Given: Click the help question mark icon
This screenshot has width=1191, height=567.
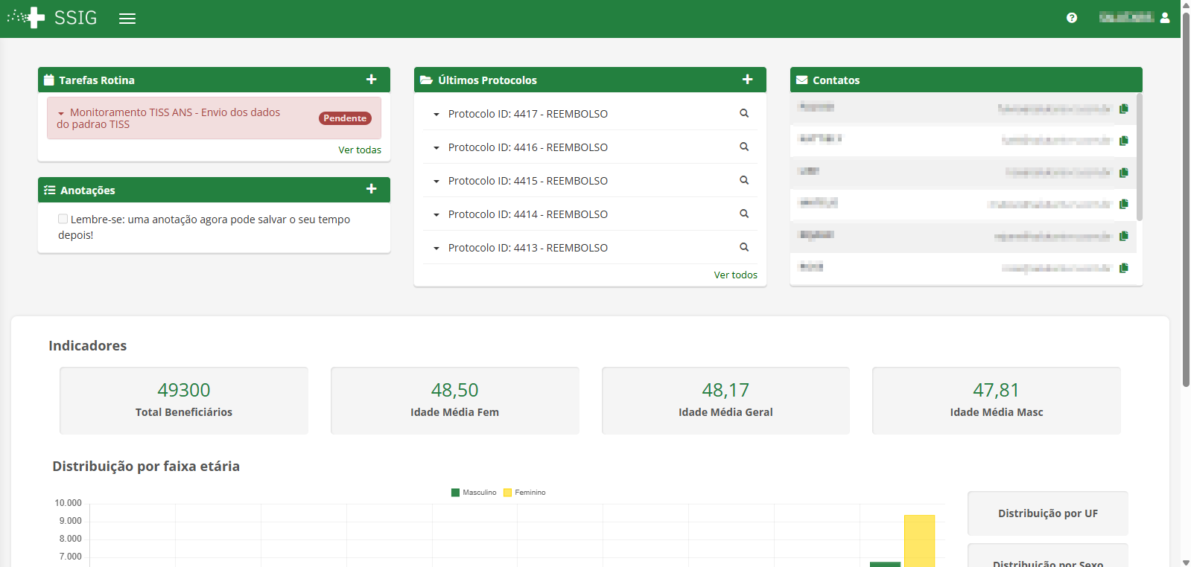Looking at the screenshot, I should [x=1071, y=18].
